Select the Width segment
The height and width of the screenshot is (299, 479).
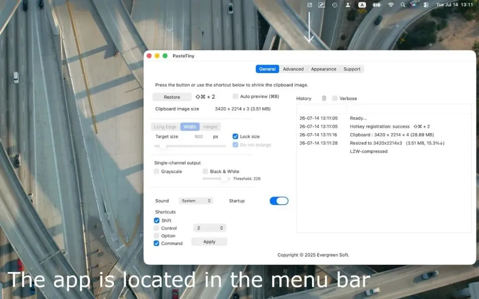pos(190,127)
